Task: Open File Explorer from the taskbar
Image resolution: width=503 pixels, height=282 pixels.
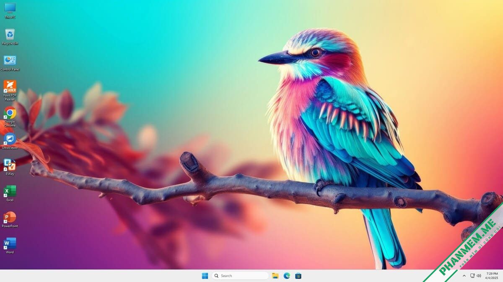Action: click(x=275, y=276)
